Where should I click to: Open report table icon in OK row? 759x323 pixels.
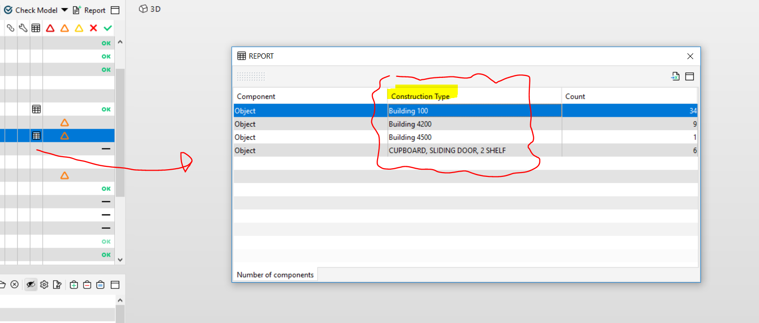(36, 109)
